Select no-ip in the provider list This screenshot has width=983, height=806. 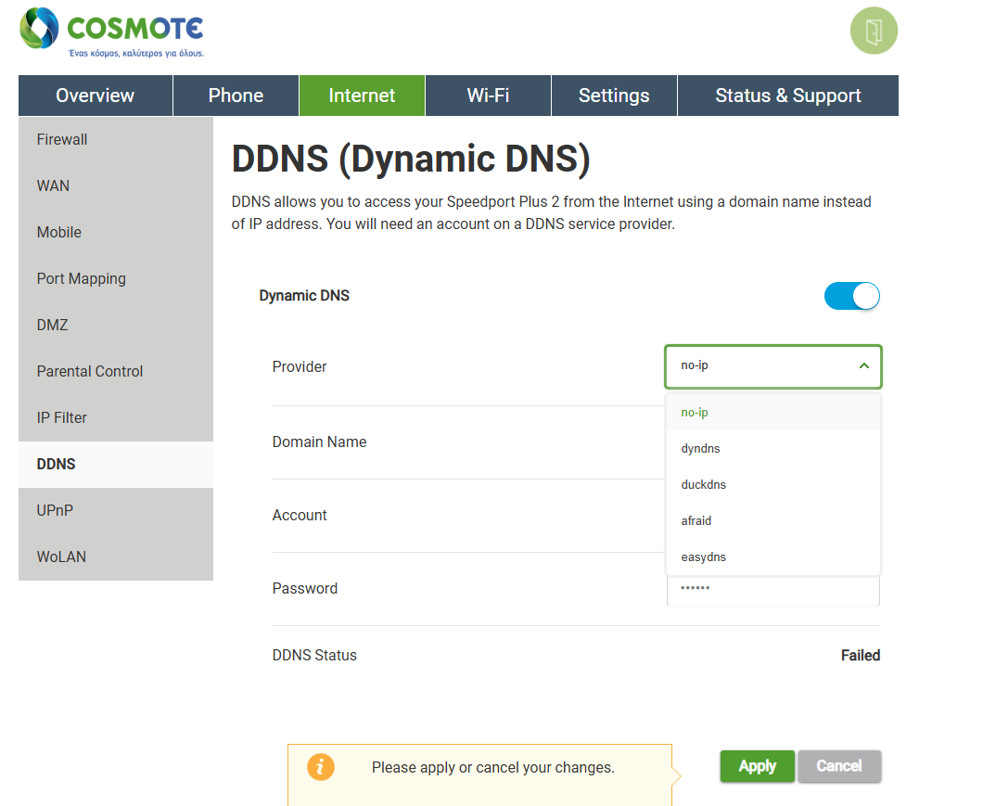click(x=773, y=412)
